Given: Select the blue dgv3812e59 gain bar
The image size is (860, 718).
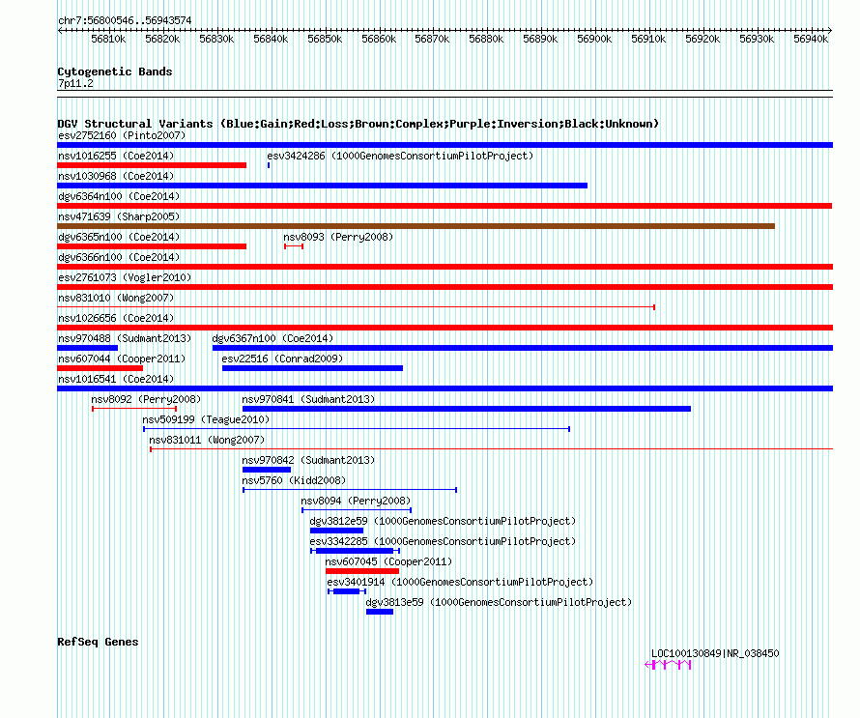Looking at the screenshot, I should 337,531.
